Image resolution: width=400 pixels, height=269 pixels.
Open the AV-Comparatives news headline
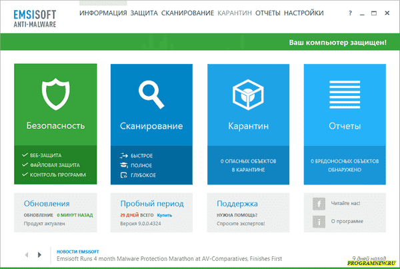pyautogui.click(x=169, y=259)
